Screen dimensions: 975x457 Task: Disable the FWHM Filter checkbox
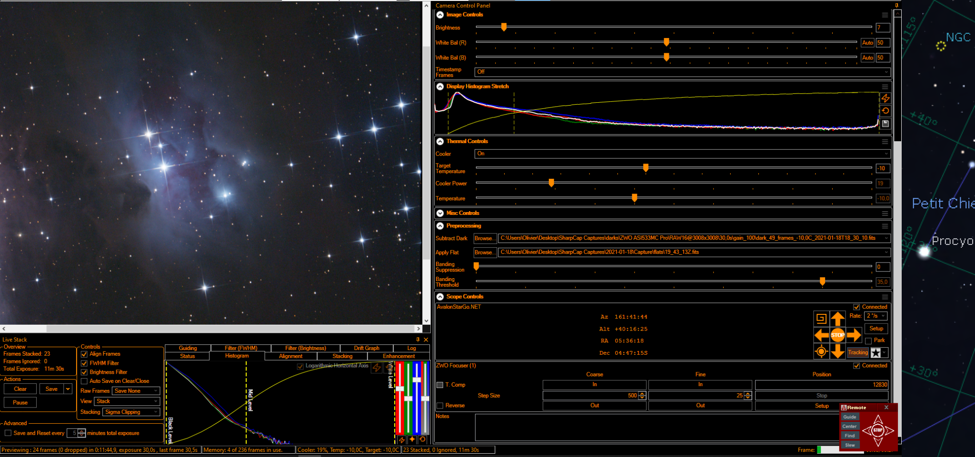84,363
